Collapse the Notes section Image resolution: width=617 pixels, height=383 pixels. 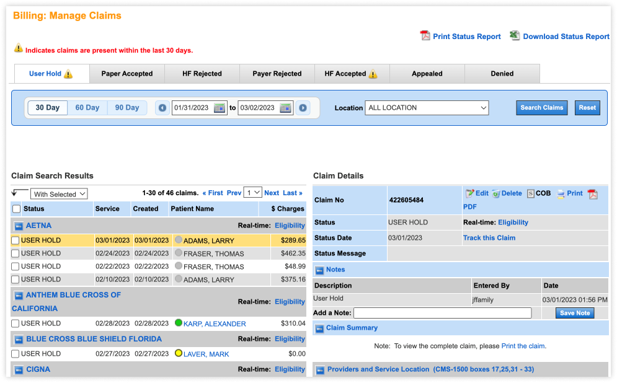point(319,270)
